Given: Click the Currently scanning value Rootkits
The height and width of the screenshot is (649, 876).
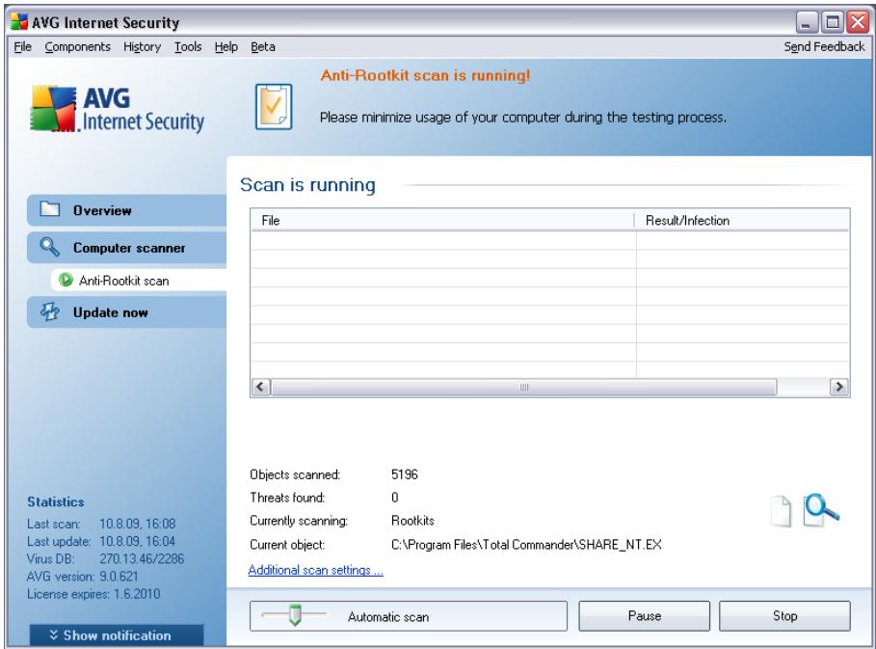Looking at the screenshot, I should tap(412, 521).
